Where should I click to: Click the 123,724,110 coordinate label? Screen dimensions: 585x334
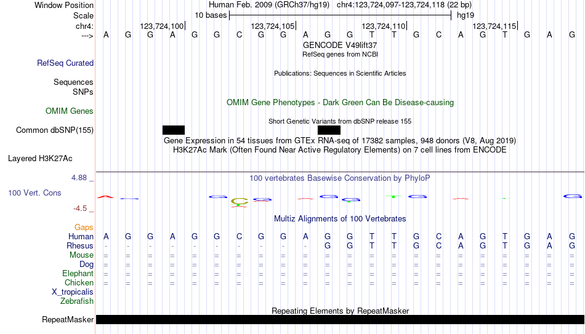[384, 26]
